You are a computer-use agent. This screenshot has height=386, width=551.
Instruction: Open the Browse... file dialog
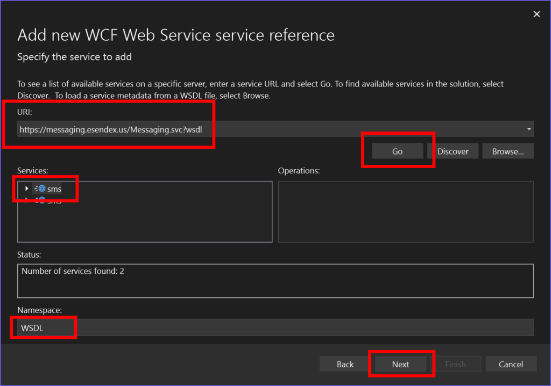point(507,151)
